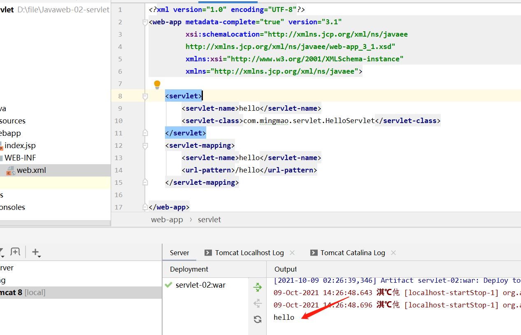Click the Artifact servlet-02:war Deploy log line
Viewport: 521px width, 335px height.
point(397,280)
